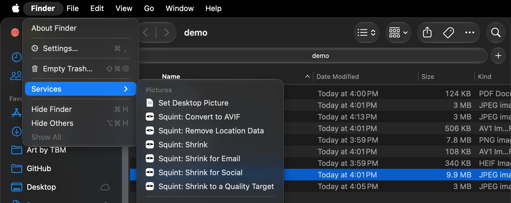Sort by the Date Modified column header

pos(338,77)
